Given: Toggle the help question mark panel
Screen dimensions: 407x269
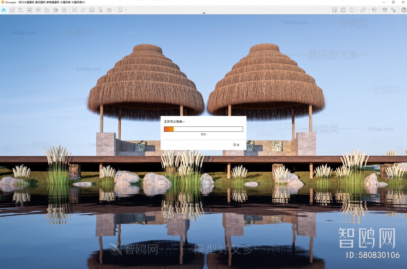Looking at the screenshot, I should tap(404, 10).
